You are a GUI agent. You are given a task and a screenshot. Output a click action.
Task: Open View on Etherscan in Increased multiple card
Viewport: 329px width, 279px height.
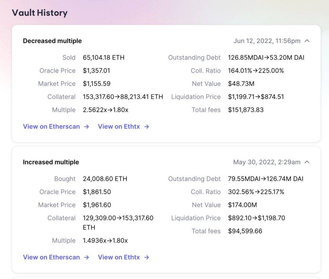pos(51,257)
